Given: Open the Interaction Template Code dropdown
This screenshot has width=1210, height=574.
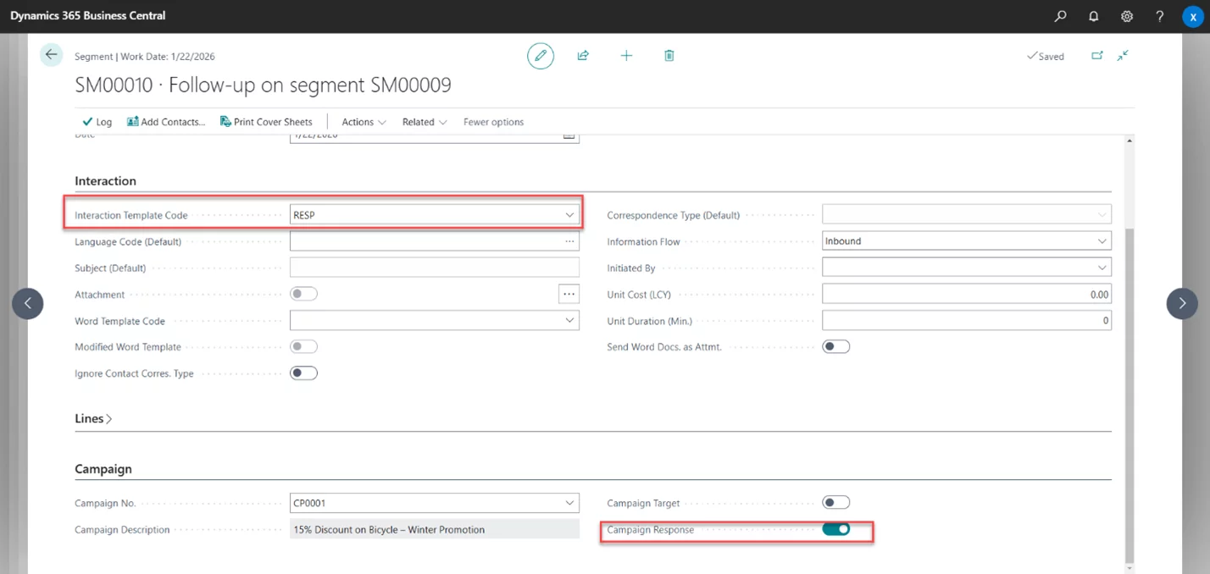Looking at the screenshot, I should (x=569, y=215).
